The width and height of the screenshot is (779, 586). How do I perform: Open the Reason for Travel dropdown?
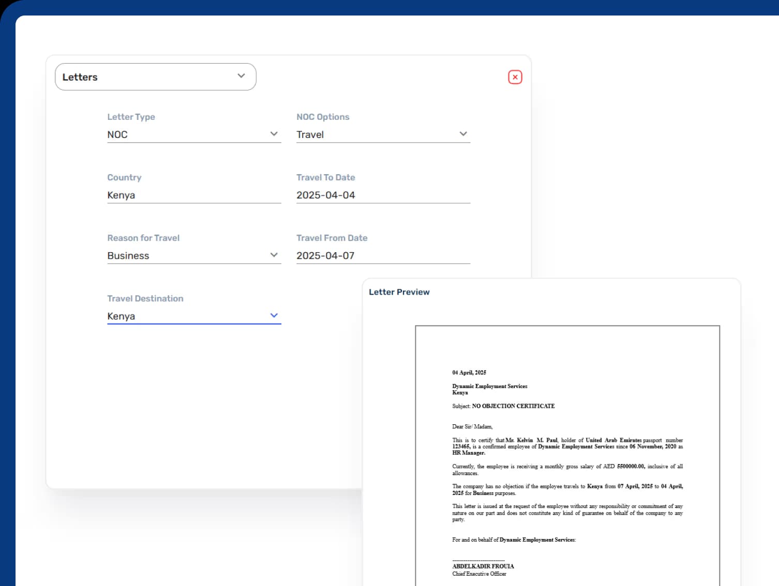(194, 255)
